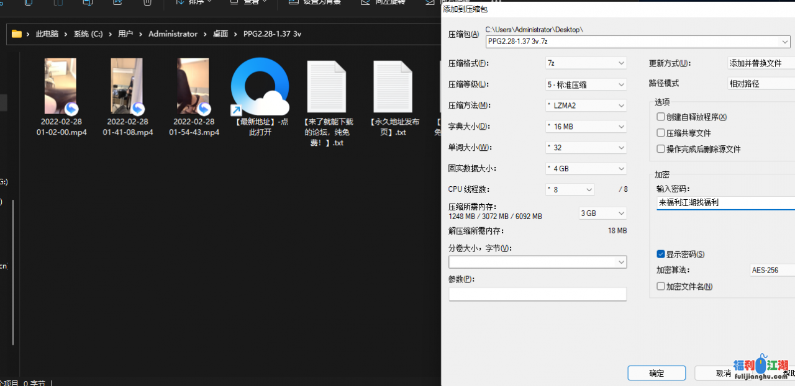This screenshot has width=795, height=386.
Task: Uncheck the 显示密码 checkbox
Action: (661, 254)
